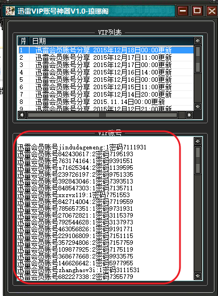The height and width of the screenshot is (296, 218).
Task: Minimize the 迅雷VIP账号神器 window
Action: pyautogui.click(x=183, y=11)
